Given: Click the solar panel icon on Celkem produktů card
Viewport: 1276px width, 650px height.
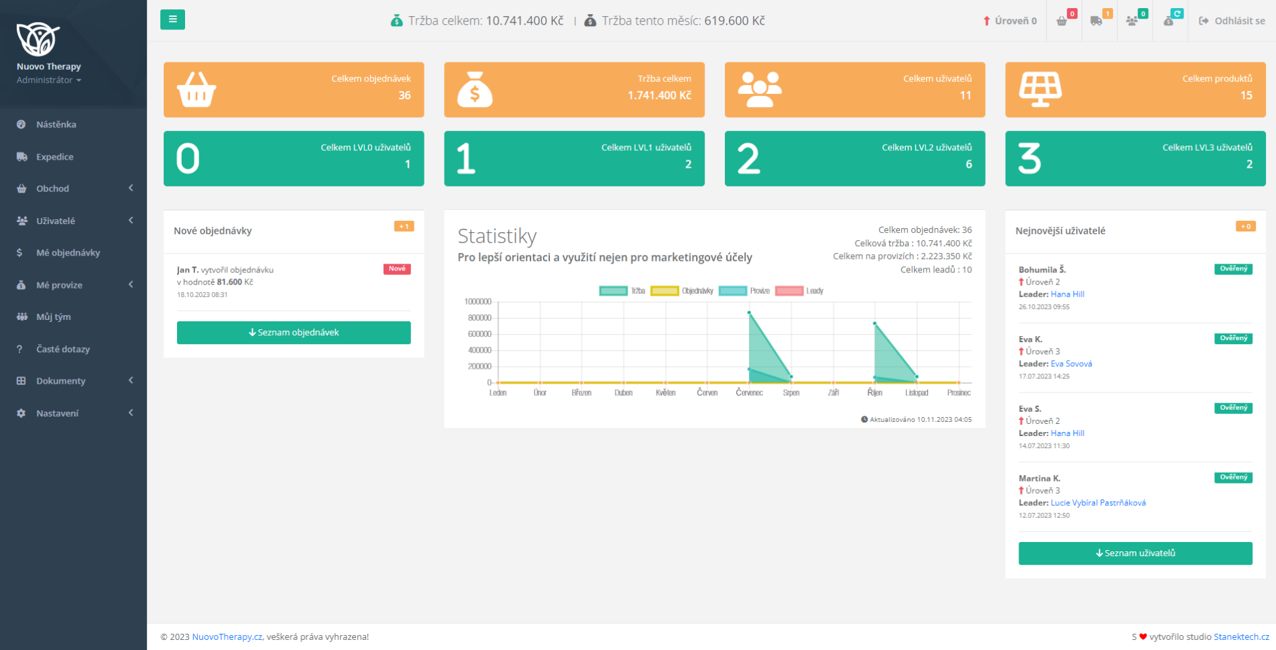Looking at the screenshot, I should [x=1040, y=90].
